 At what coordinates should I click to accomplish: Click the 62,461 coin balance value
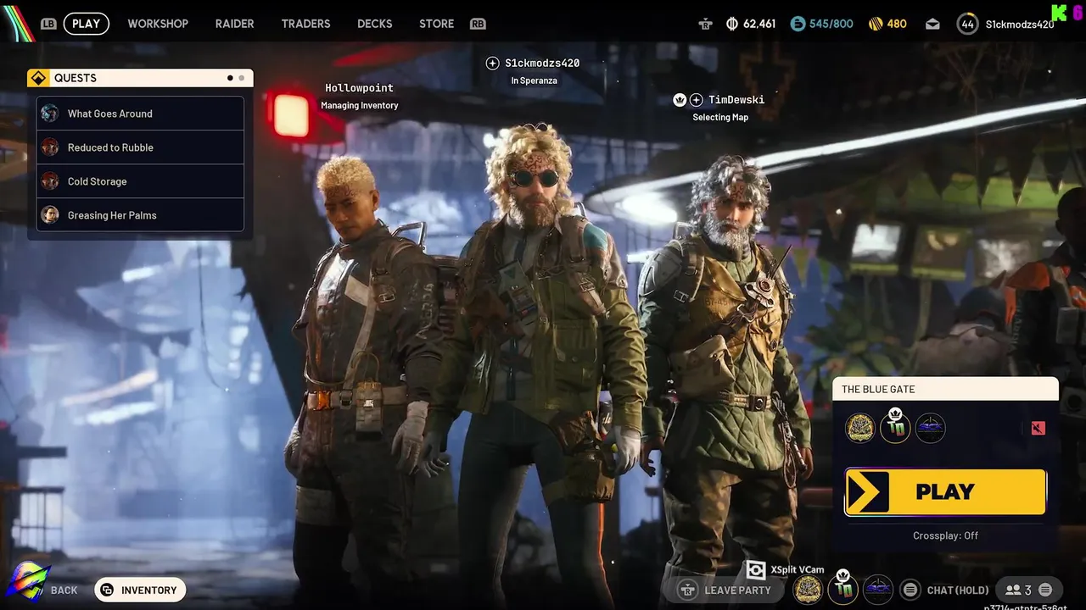[759, 24]
